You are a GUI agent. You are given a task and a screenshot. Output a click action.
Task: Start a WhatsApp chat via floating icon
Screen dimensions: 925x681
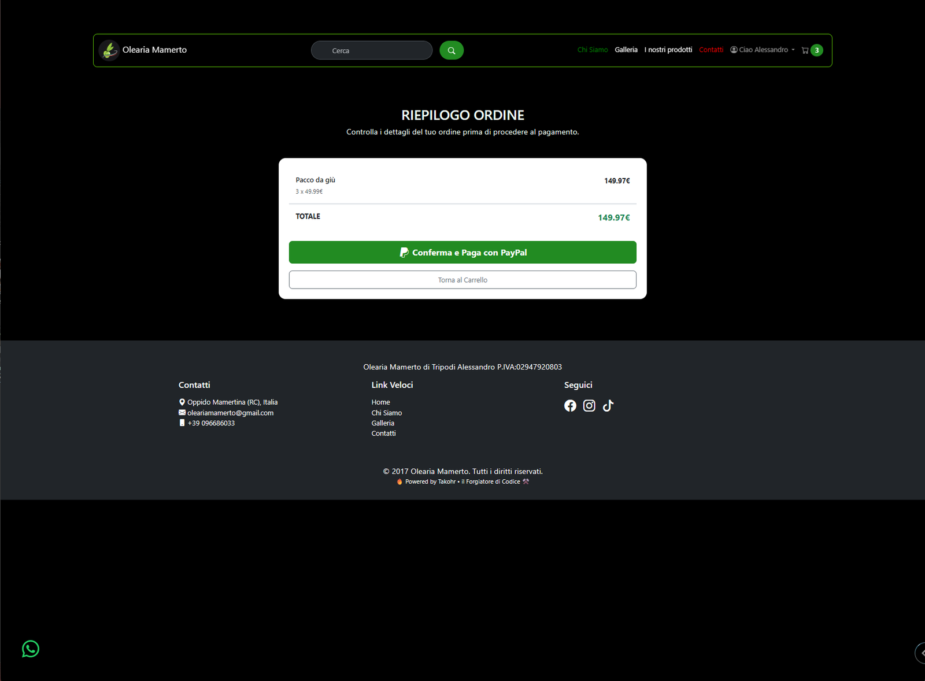[x=29, y=649]
